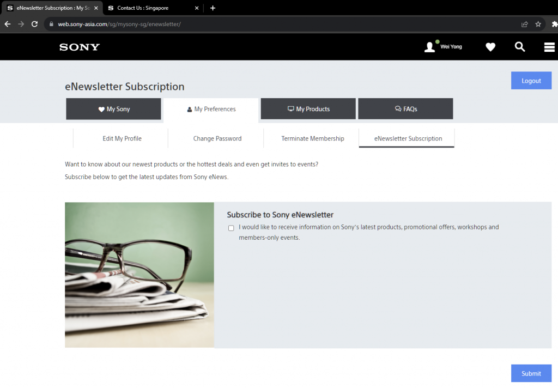Open the My Sony tab
This screenshot has height=388, width=558.
click(113, 109)
